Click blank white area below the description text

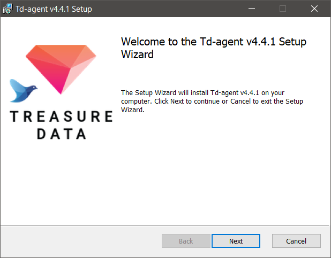point(211,168)
